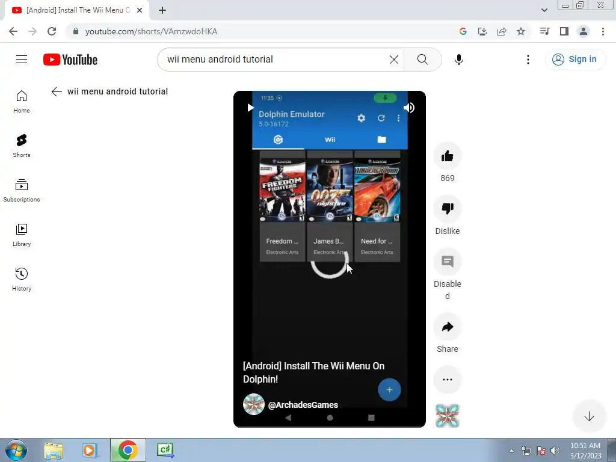This screenshot has width=616, height=462.
Task: Open YouTube settings three-dot menu
Action: [x=528, y=60]
